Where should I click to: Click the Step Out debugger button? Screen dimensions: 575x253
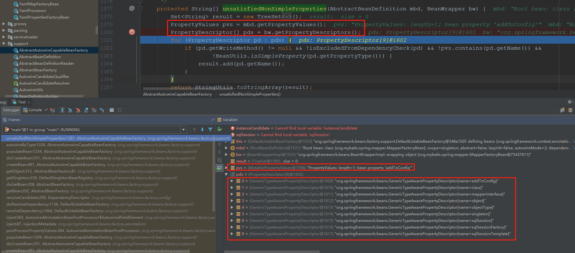point(86,110)
